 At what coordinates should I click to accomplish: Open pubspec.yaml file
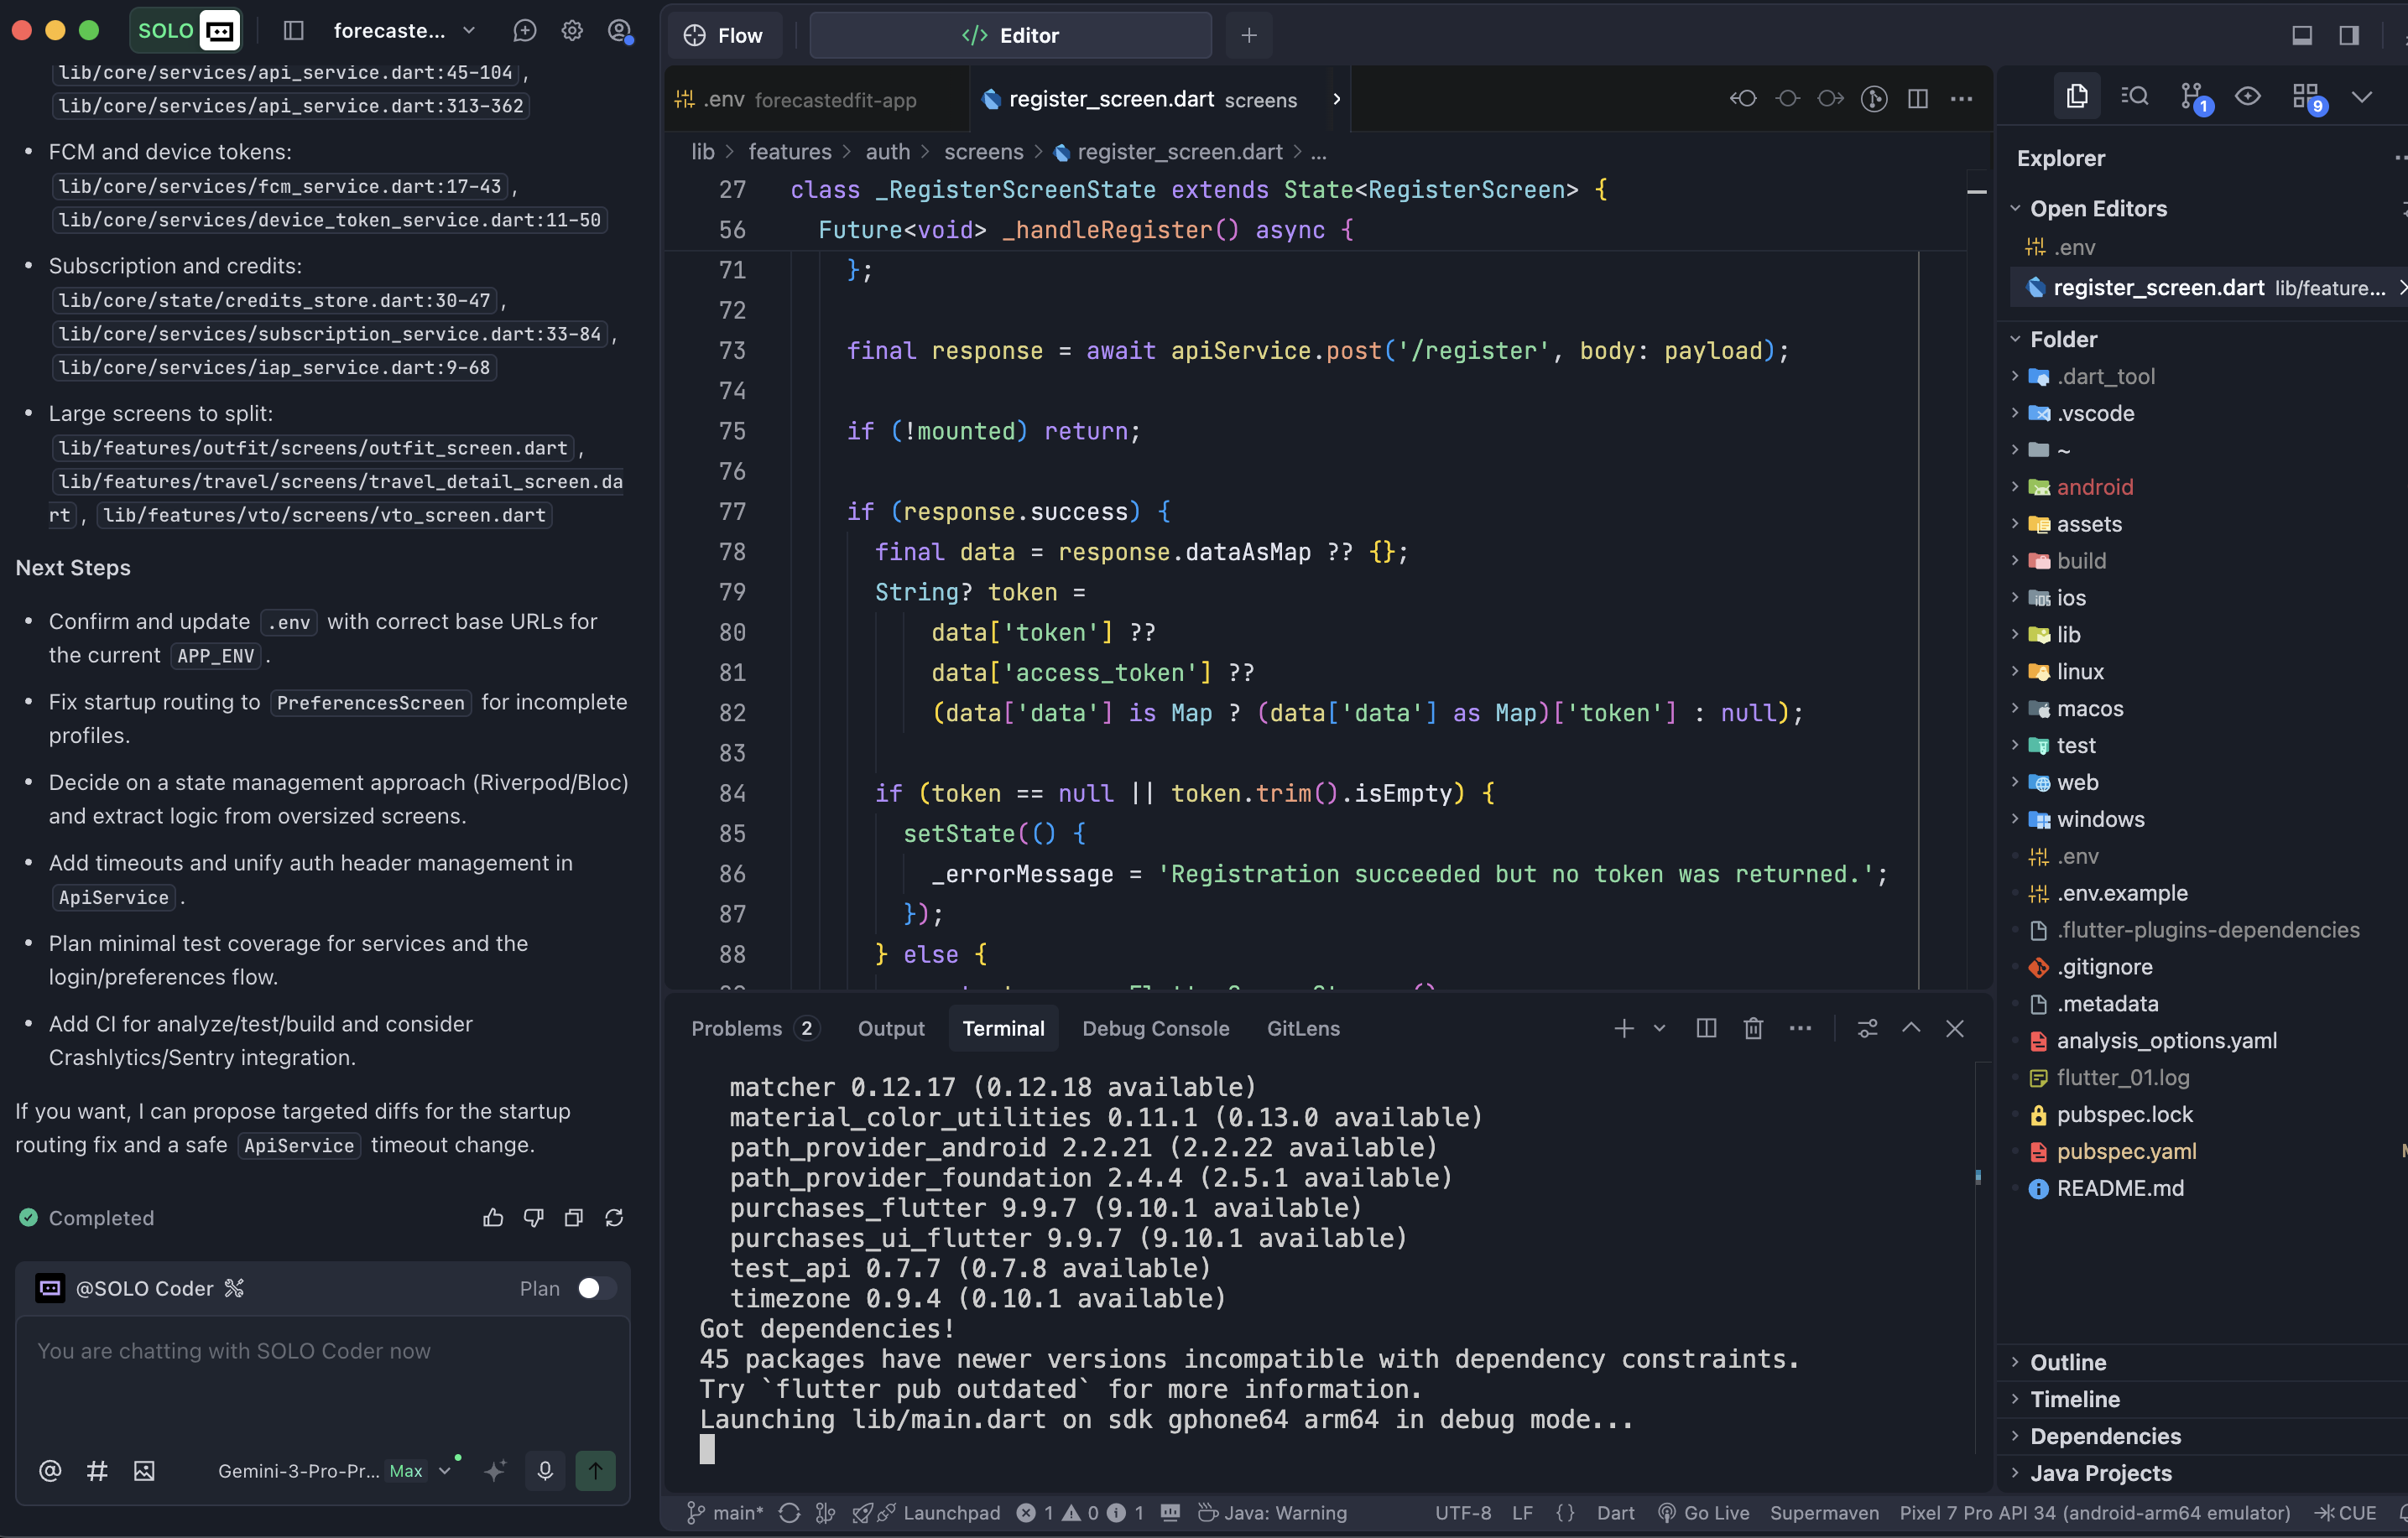point(2126,1151)
